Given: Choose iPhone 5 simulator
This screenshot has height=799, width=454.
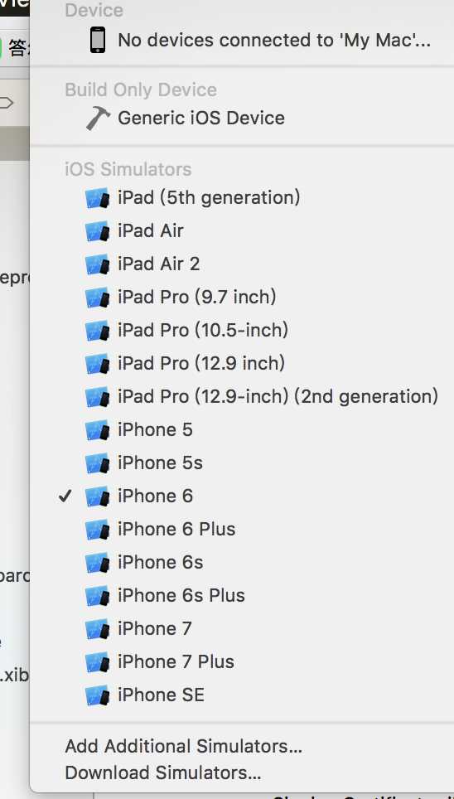Looking at the screenshot, I should pos(242,429).
